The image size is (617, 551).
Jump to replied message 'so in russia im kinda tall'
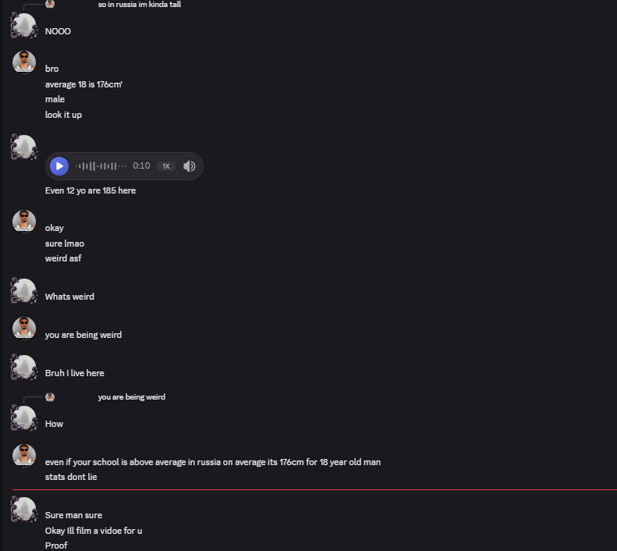(x=140, y=5)
